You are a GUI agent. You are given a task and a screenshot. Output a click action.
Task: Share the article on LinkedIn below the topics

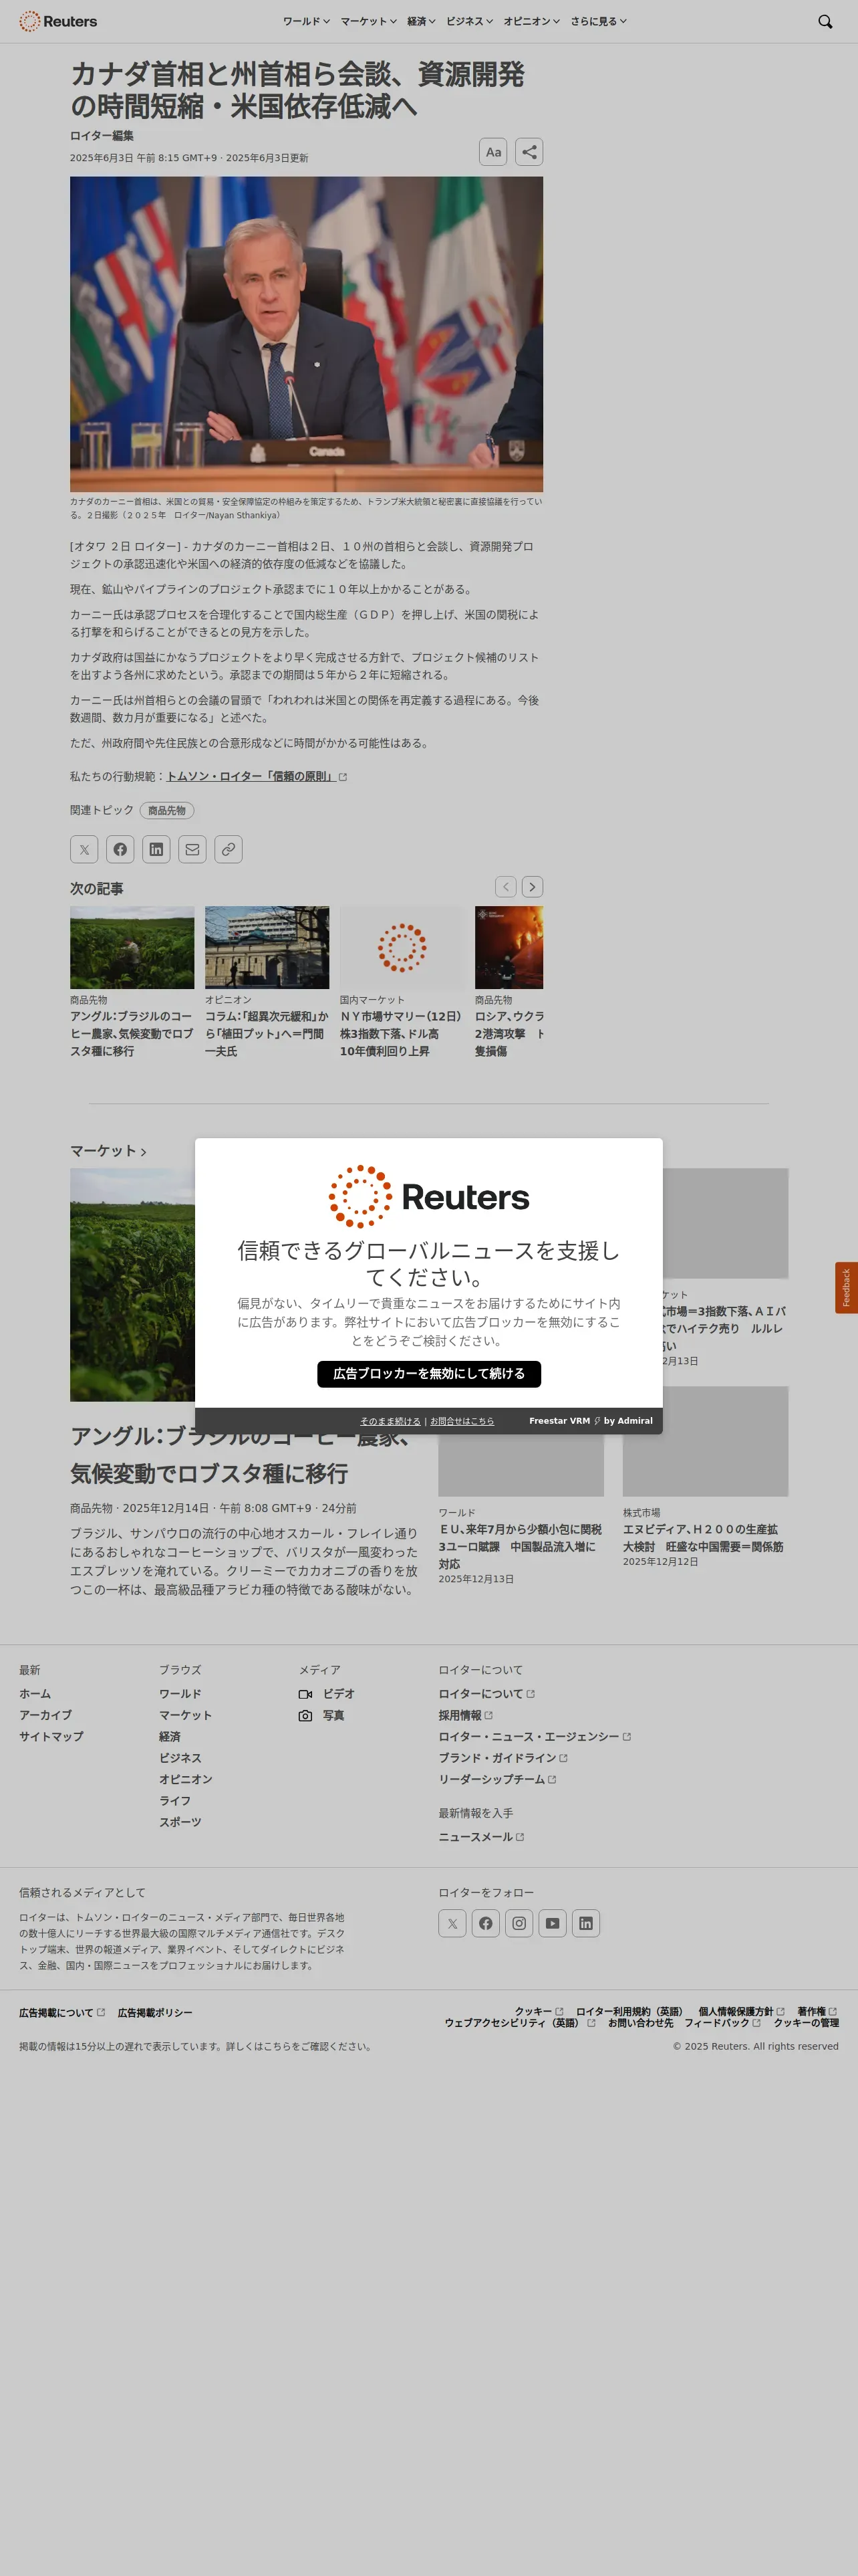pyautogui.click(x=156, y=849)
